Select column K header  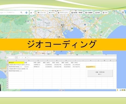click(91, 60)
